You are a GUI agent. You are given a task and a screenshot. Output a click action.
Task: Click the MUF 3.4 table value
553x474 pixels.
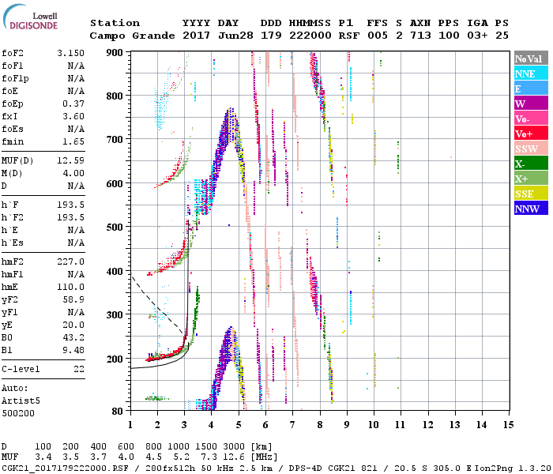coord(43,457)
